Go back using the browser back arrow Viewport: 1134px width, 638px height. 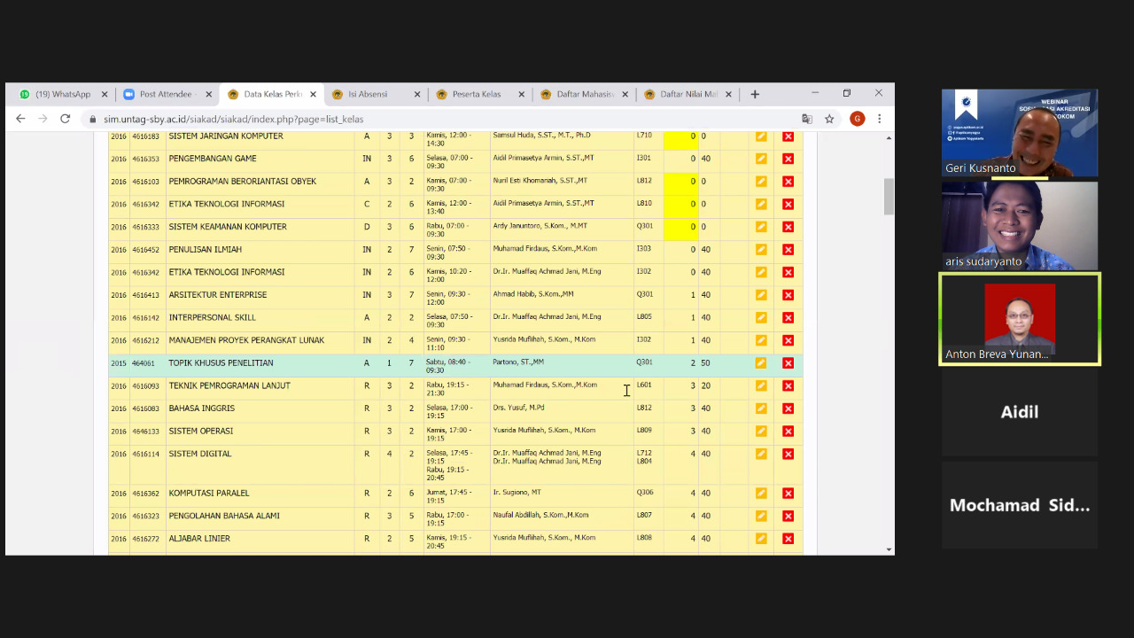tap(21, 119)
